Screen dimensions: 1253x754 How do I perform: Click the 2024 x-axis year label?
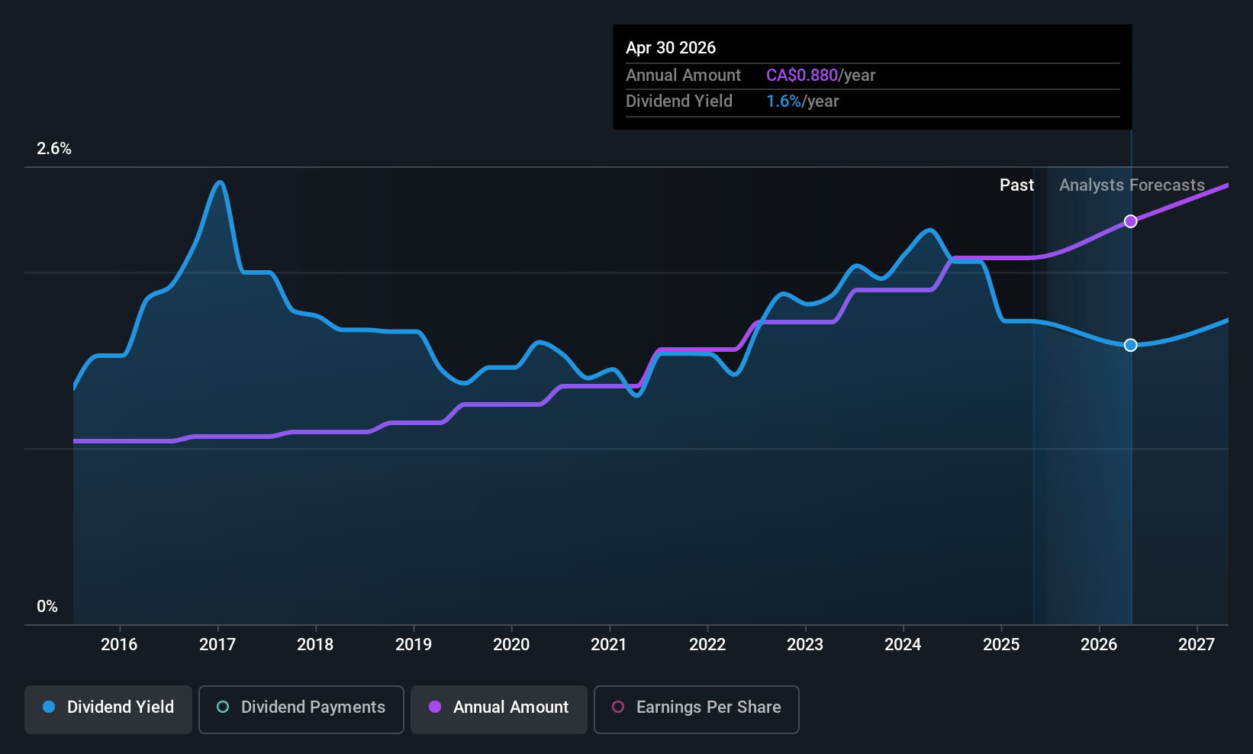pyautogui.click(x=903, y=645)
